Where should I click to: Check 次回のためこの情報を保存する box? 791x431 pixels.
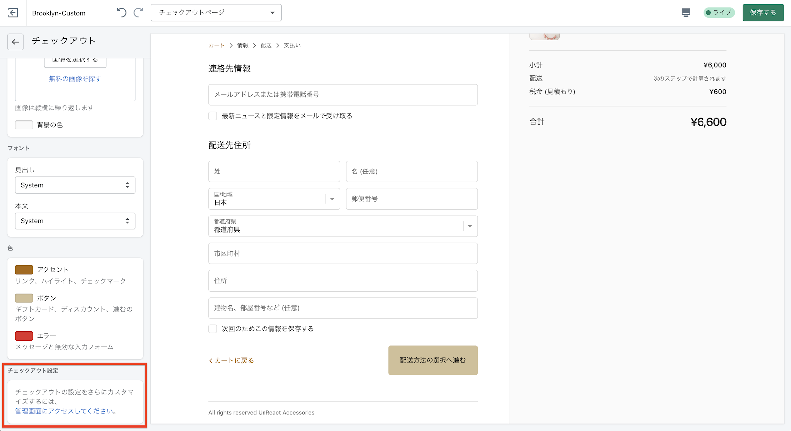(213, 329)
